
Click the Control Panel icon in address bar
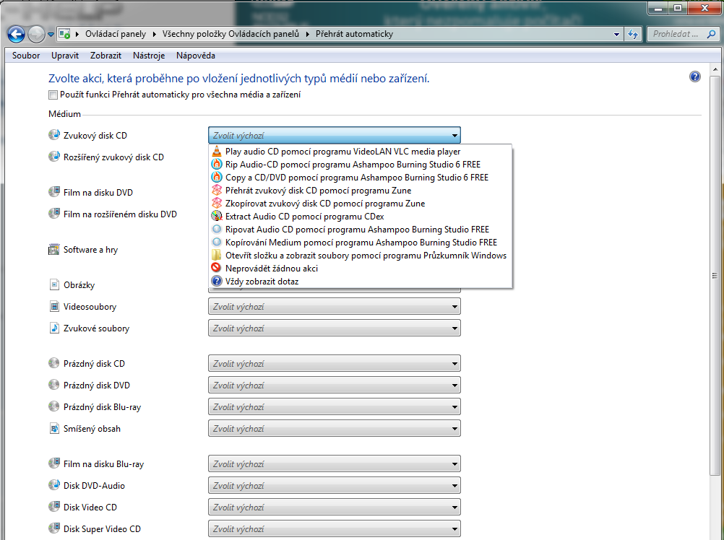pyautogui.click(x=64, y=34)
